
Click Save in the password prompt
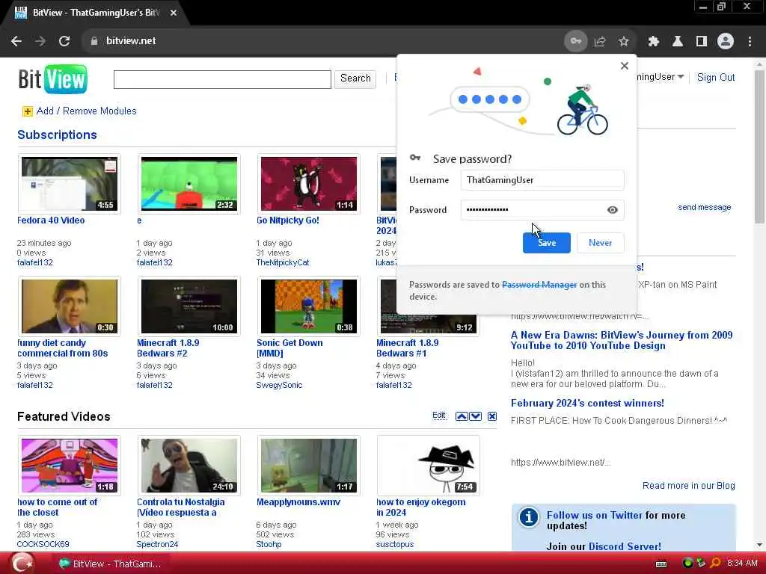click(547, 243)
